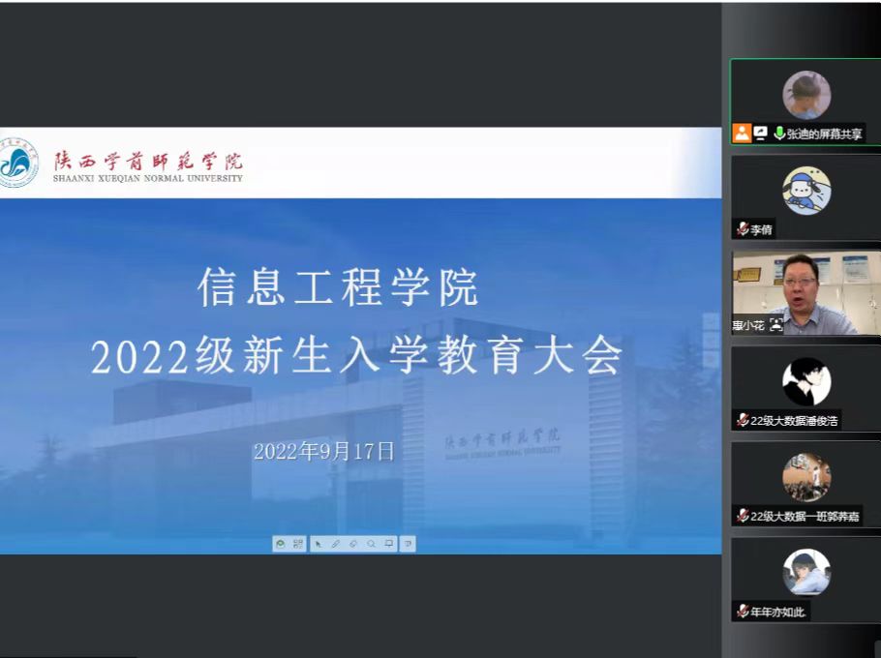Screen dimensions: 881x658
Task: Click the university logo on the slide
Action: [x=19, y=164]
